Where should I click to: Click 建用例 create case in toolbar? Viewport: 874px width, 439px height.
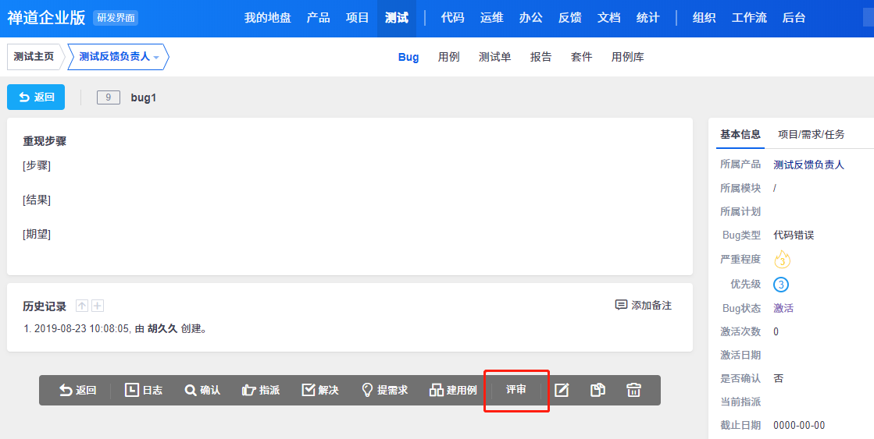453,390
